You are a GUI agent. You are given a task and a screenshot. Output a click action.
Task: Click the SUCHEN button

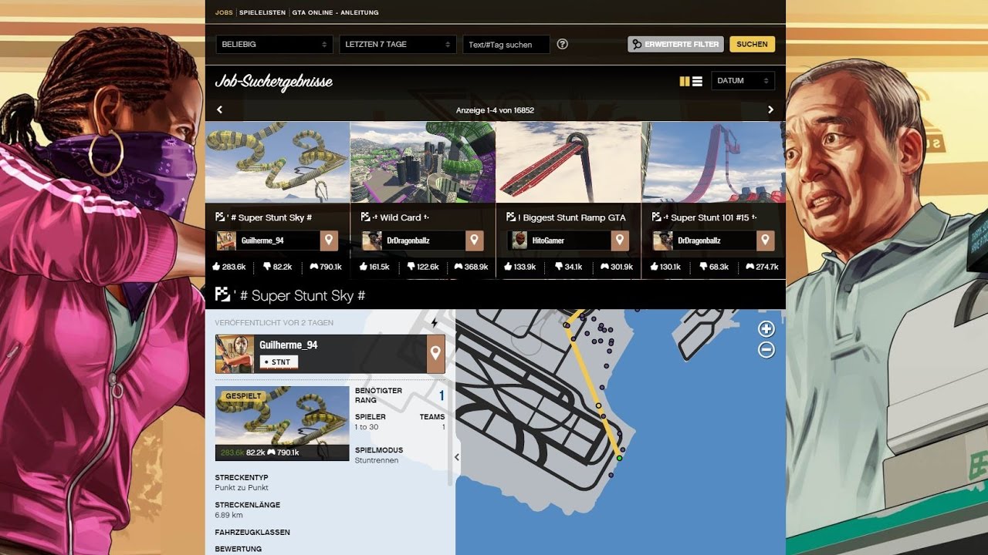(x=752, y=44)
